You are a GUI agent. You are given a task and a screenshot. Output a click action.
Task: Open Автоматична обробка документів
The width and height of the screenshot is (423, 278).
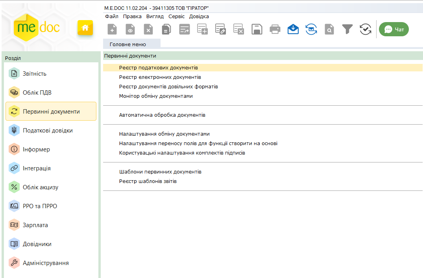[x=162, y=115]
